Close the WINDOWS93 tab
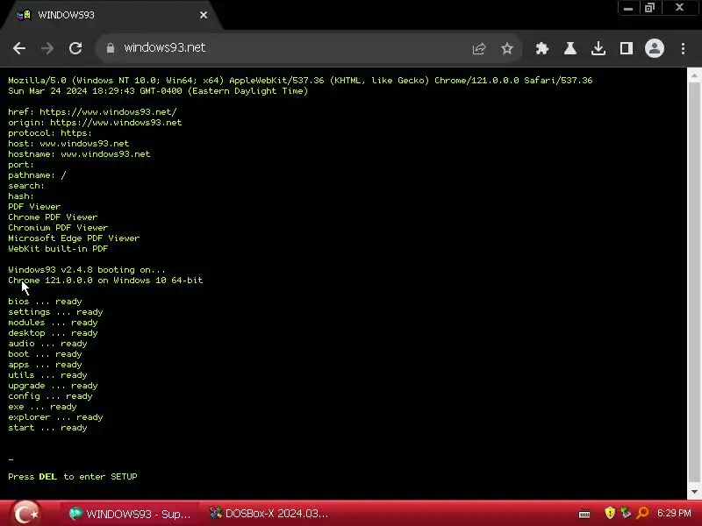The image size is (702, 526). pyautogui.click(x=204, y=15)
